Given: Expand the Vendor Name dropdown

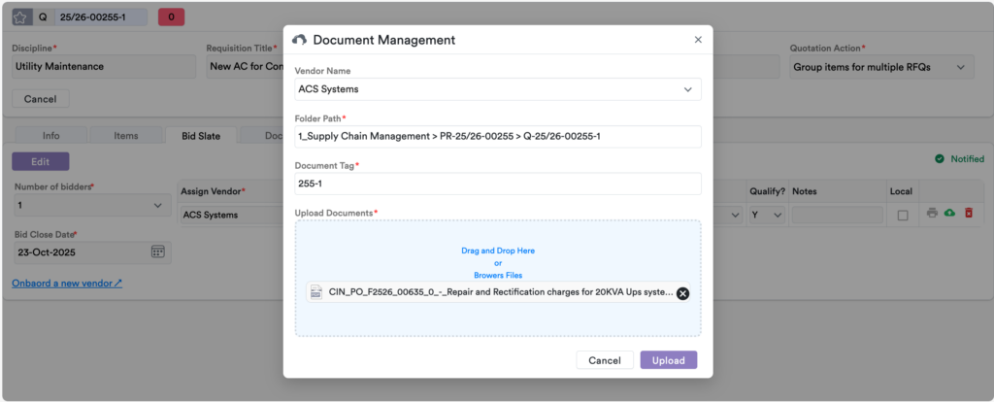Looking at the screenshot, I should coord(687,89).
